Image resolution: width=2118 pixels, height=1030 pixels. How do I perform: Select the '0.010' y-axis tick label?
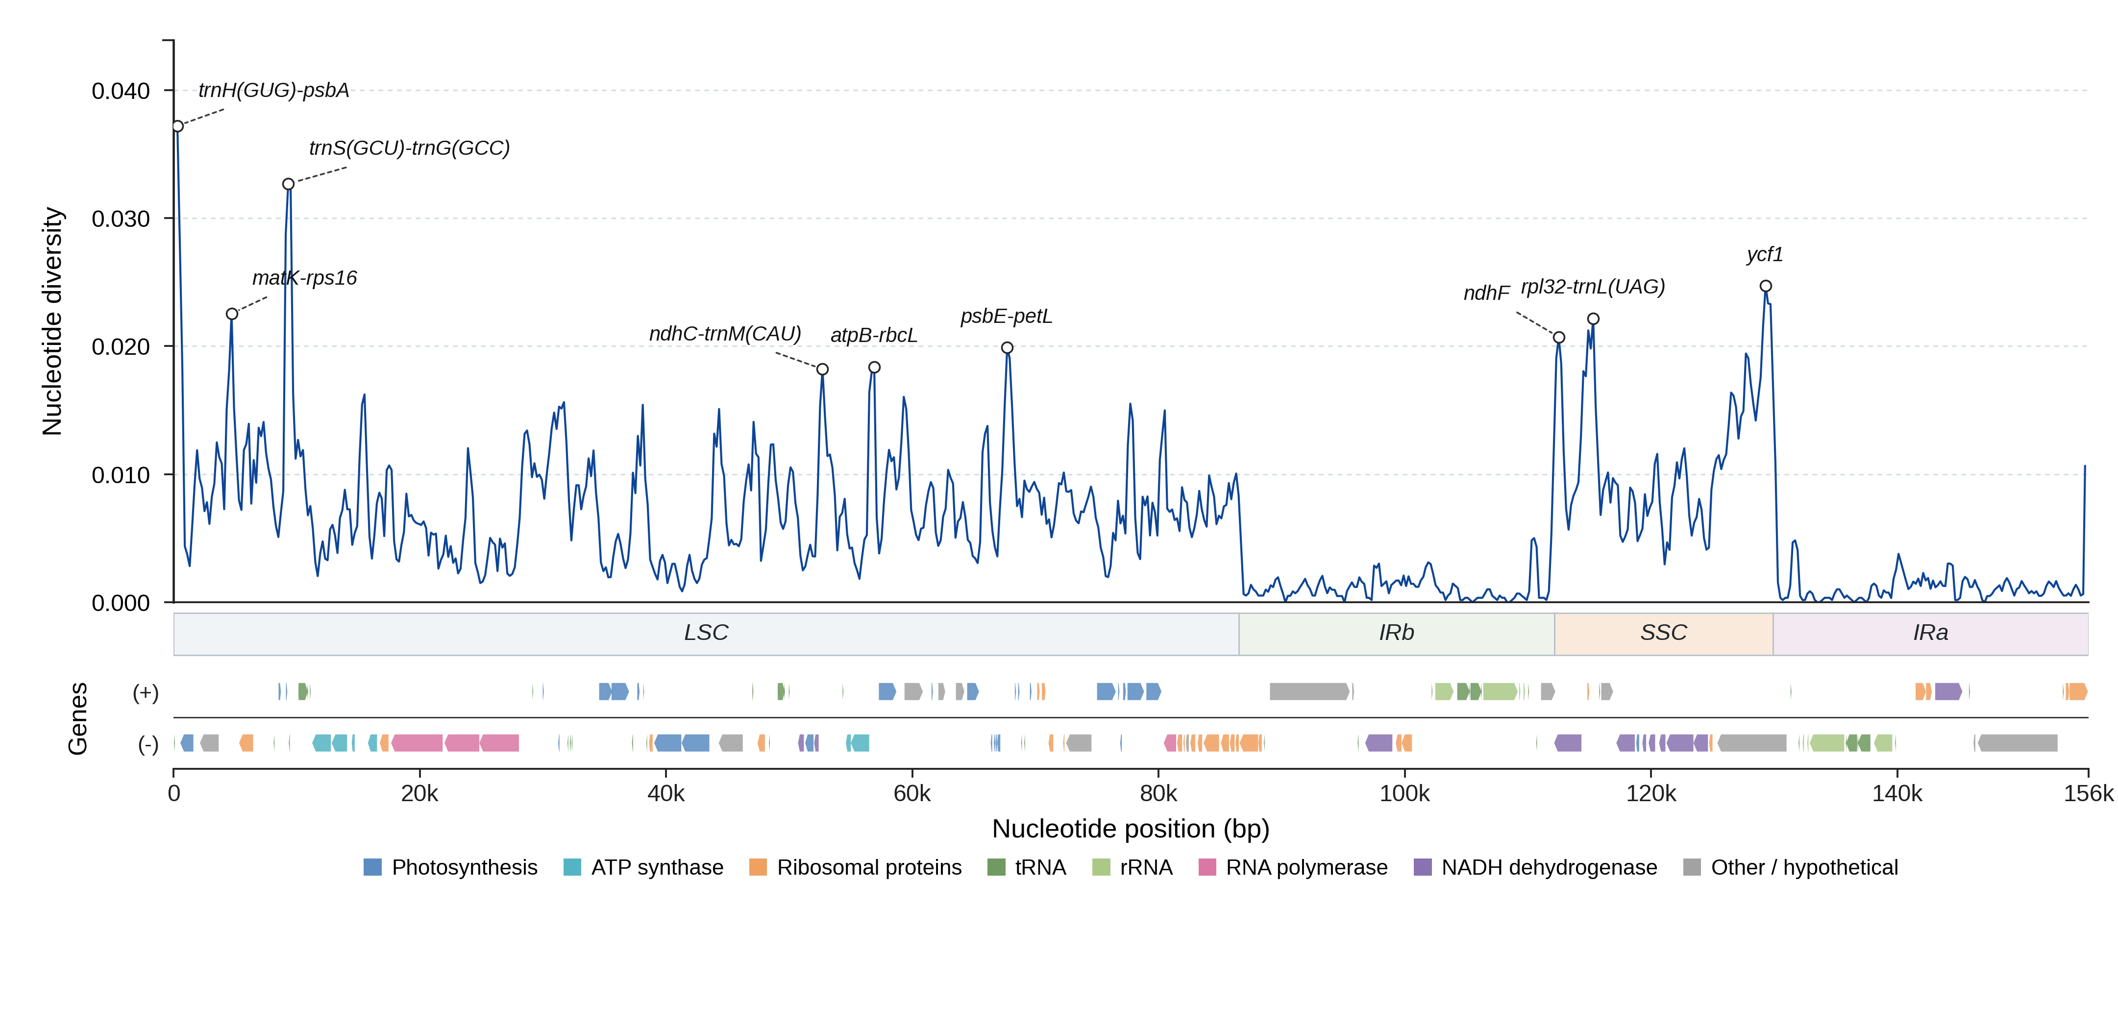tap(121, 475)
